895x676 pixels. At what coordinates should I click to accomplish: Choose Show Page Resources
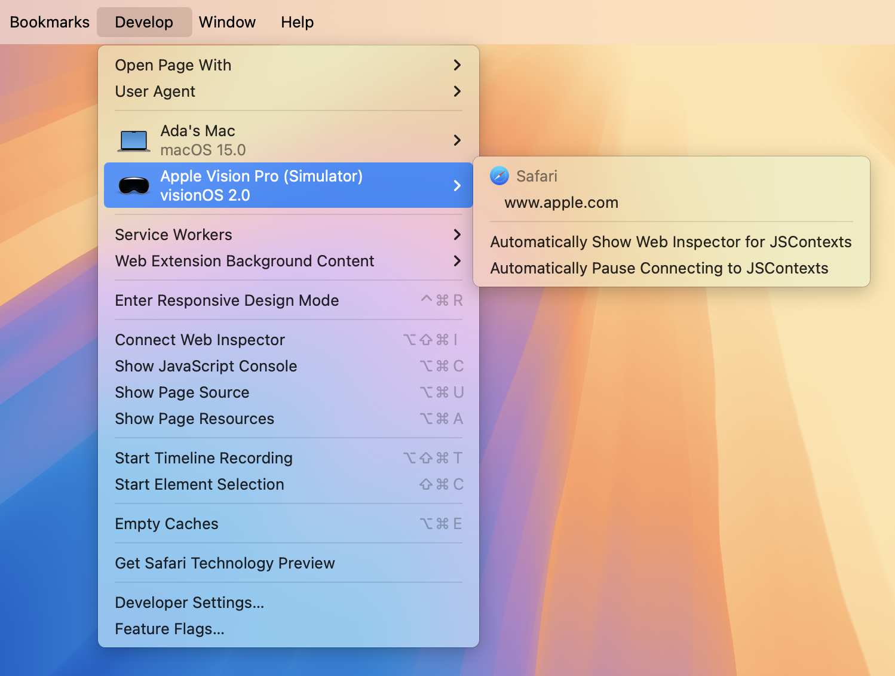click(289, 419)
